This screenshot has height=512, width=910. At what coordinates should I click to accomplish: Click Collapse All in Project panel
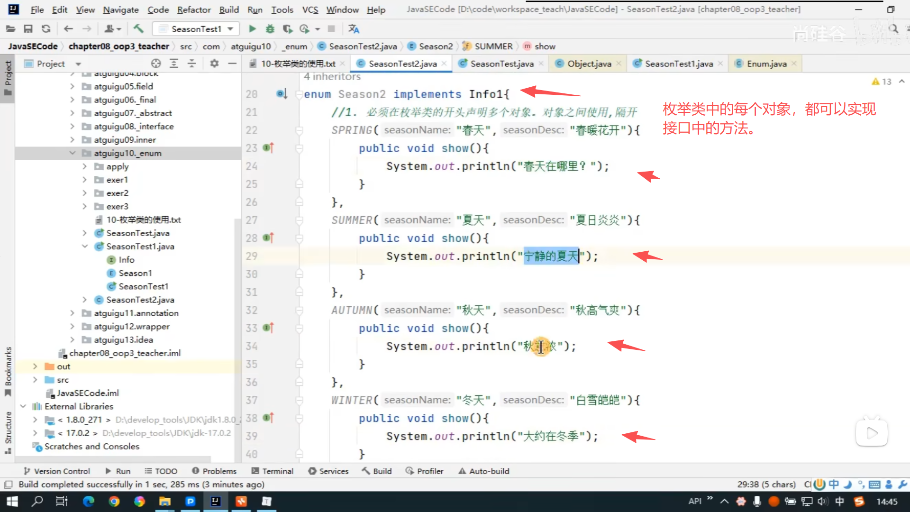click(191, 64)
